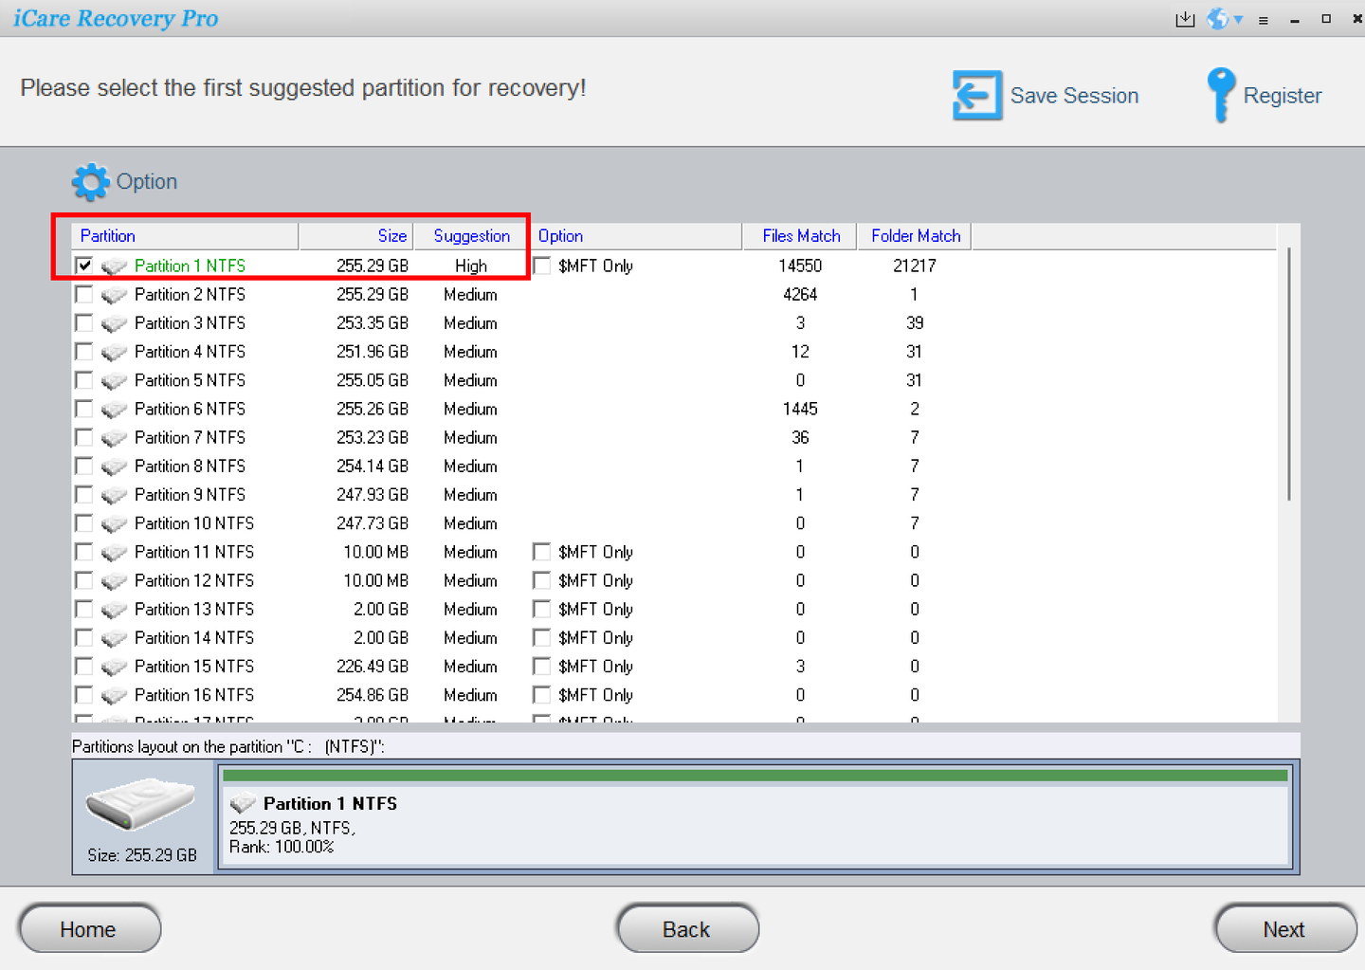
Task: Click Partition 6's disk drive icon
Action: coord(114,409)
